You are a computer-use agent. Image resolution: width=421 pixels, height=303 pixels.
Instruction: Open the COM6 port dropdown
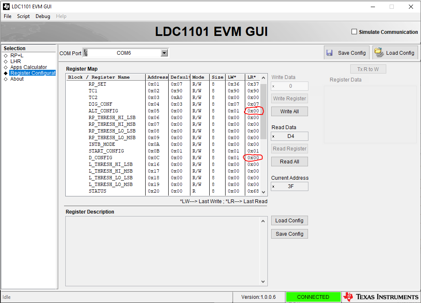click(164, 53)
